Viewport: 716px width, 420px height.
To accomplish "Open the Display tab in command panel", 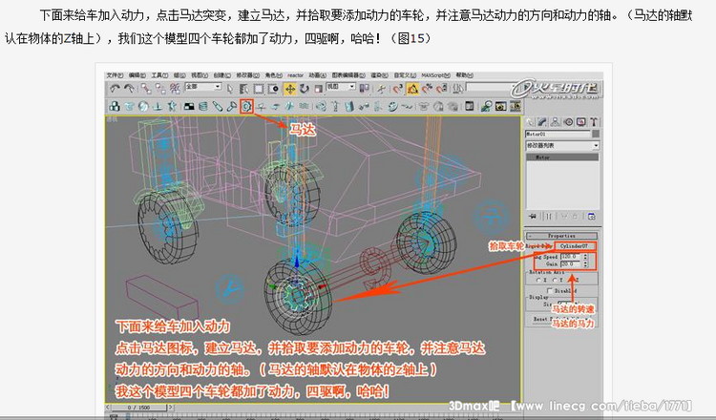I will (x=579, y=121).
